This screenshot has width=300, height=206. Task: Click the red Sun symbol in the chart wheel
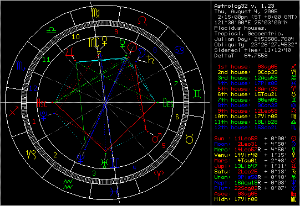(133, 47)
